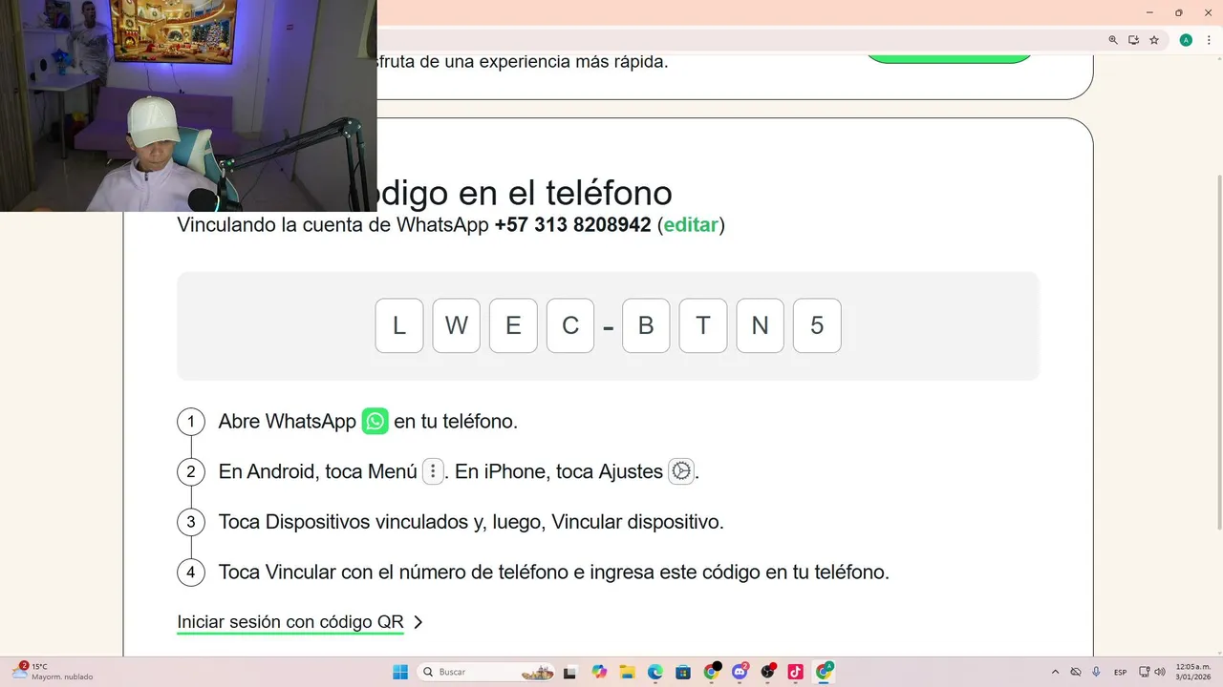Click the code box showing letter L
The height and width of the screenshot is (687, 1223).
click(x=399, y=325)
